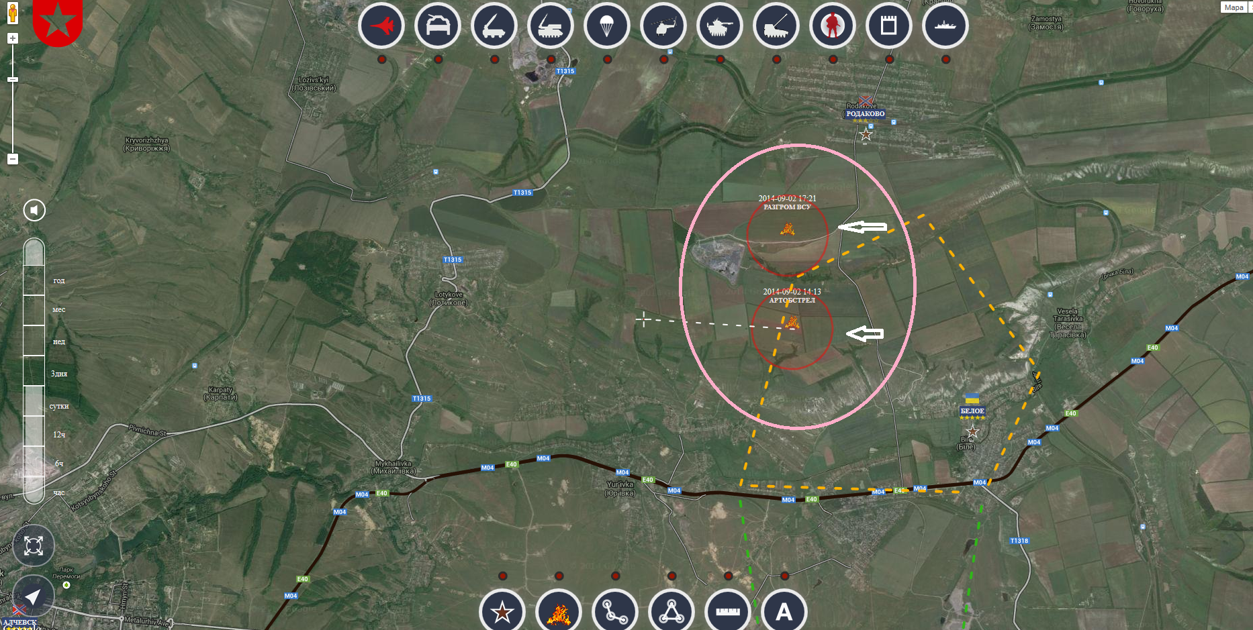Viewport: 1253px width, 630px height.
Task: Activate the ruler measurement tool
Action: click(728, 612)
